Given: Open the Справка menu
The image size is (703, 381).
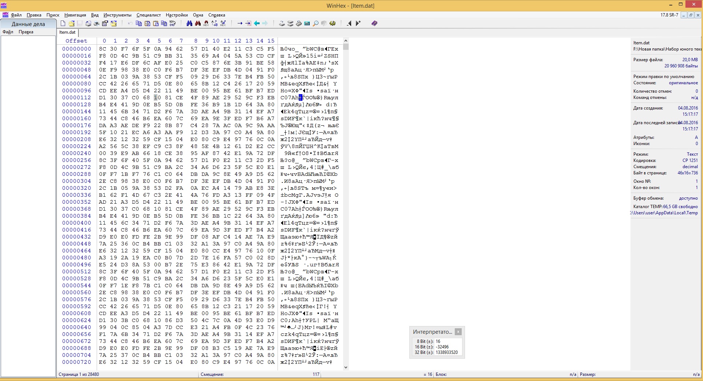Looking at the screenshot, I should coord(217,15).
